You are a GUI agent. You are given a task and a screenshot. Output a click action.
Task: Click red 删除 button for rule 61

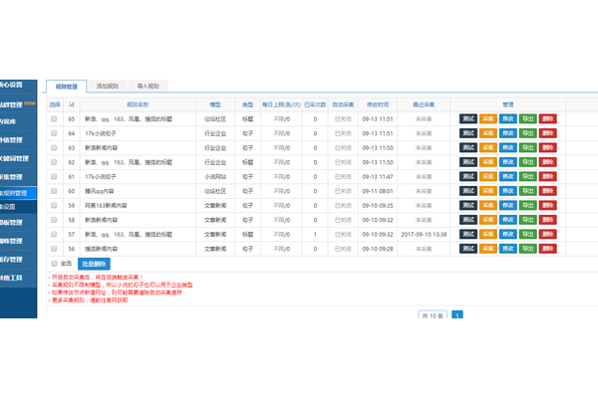coord(547,175)
